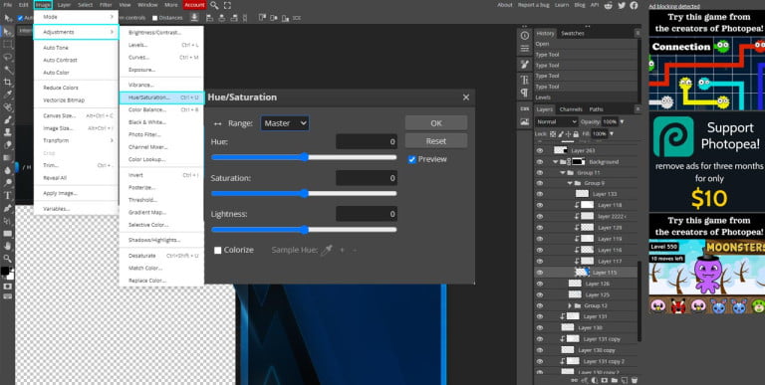Select the Hand tool

tap(7, 246)
